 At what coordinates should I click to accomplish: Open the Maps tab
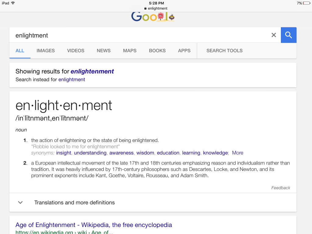coord(130,51)
